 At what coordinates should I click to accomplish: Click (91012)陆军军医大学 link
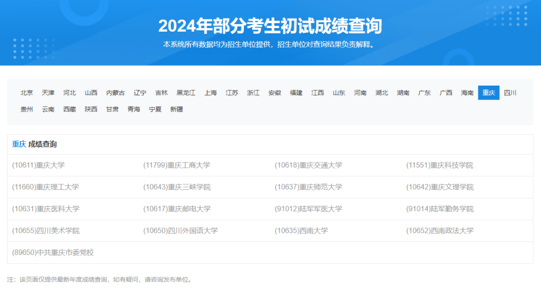pyautogui.click(x=309, y=208)
